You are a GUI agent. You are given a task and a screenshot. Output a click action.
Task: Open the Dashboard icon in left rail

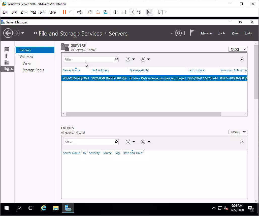click(7, 49)
